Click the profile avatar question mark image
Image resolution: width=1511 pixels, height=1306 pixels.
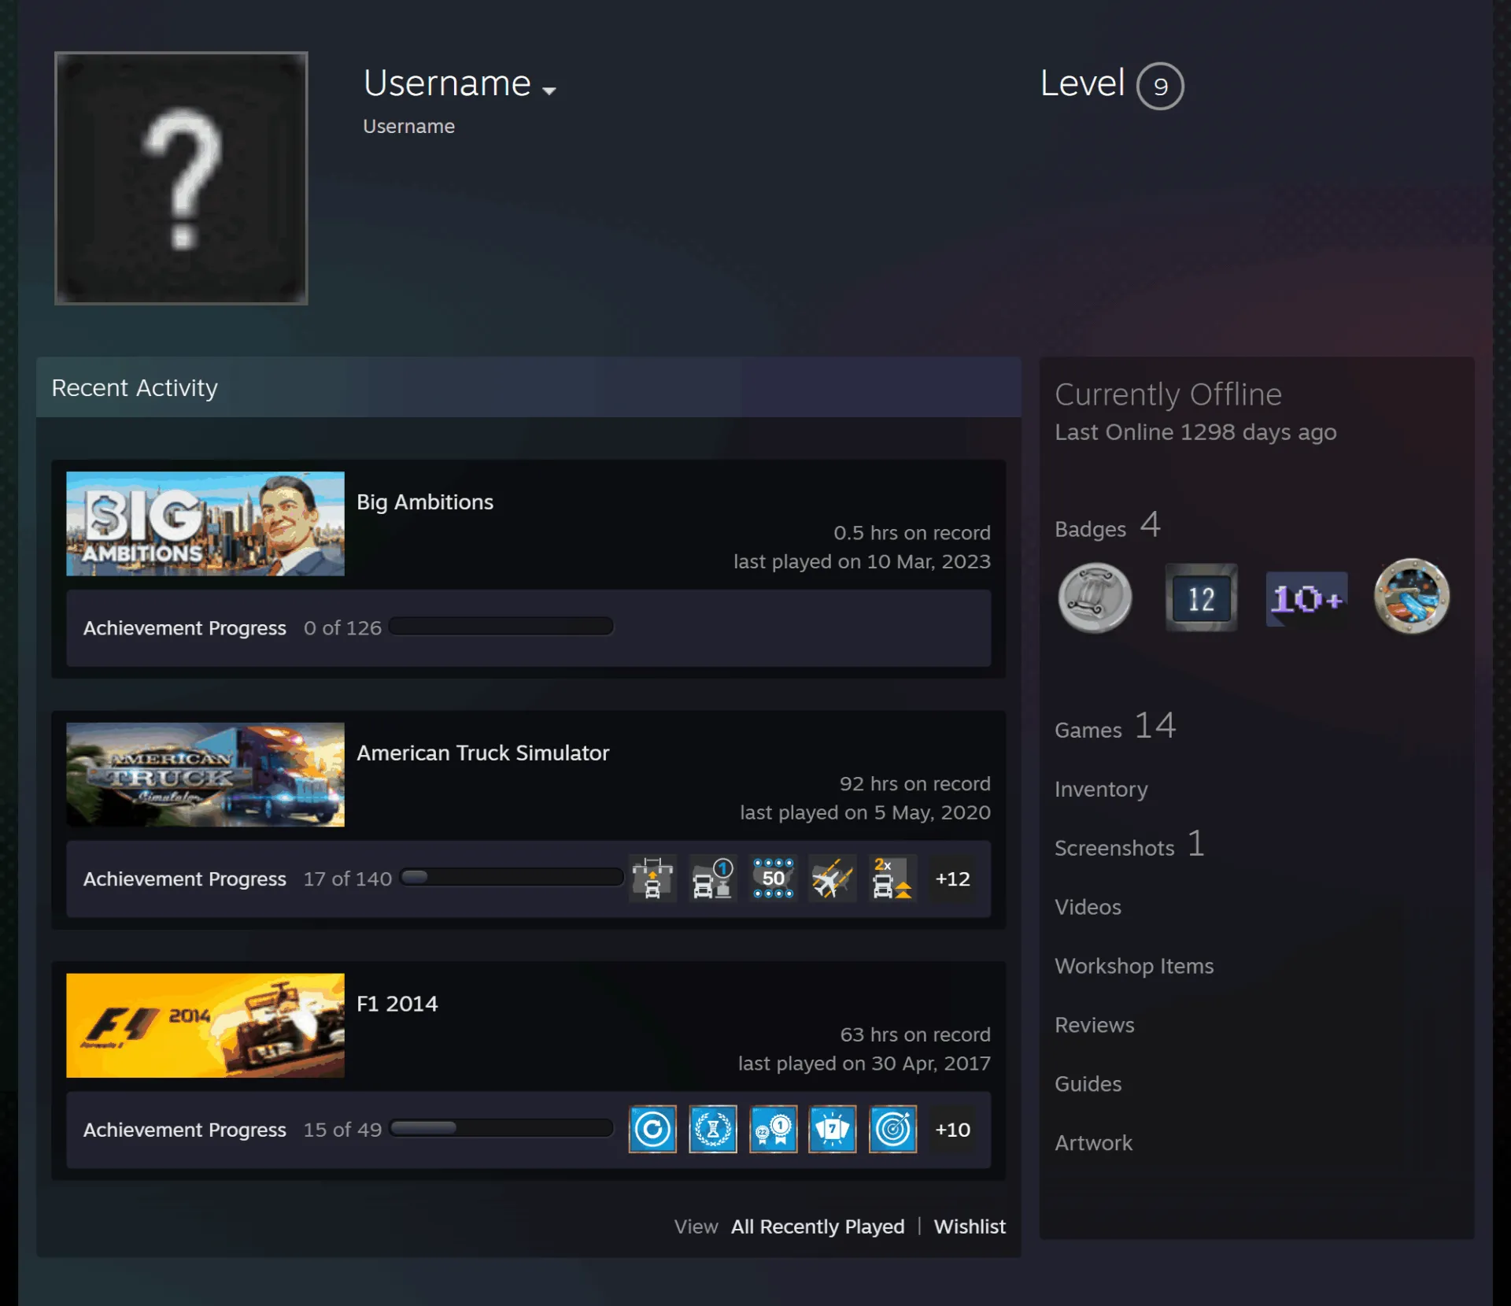pyautogui.click(x=181, y=178)
